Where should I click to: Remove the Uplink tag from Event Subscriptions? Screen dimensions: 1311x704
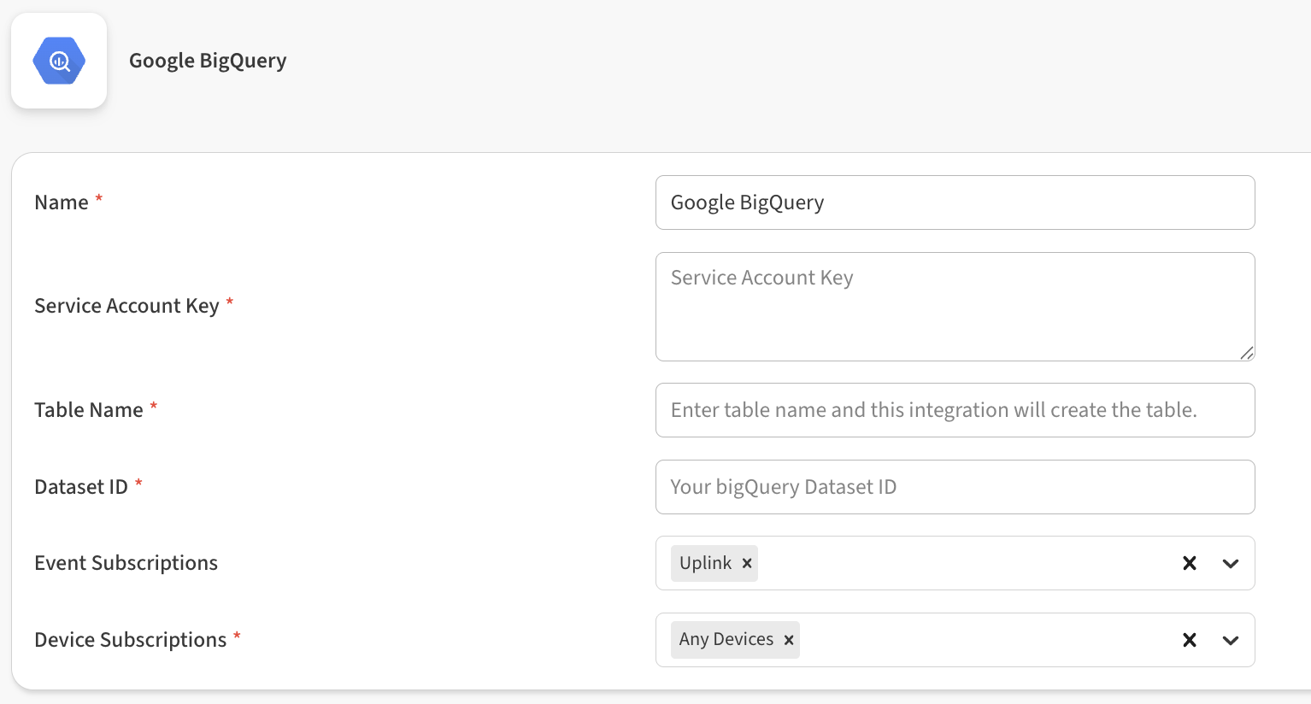[747, 563]
